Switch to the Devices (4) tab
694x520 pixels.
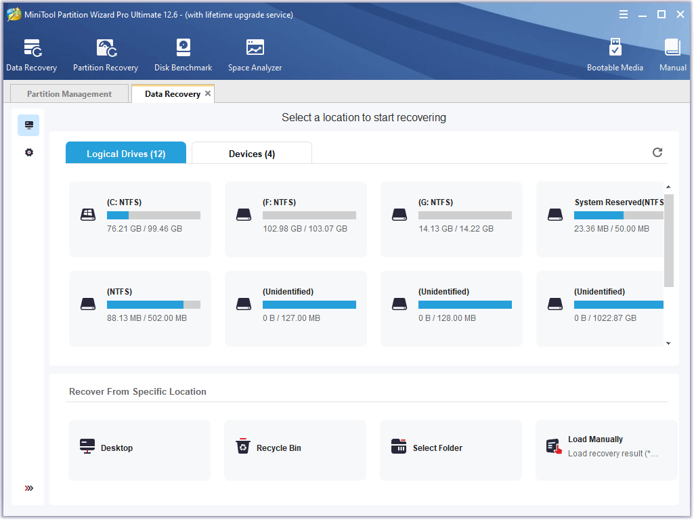pos(252,153)
